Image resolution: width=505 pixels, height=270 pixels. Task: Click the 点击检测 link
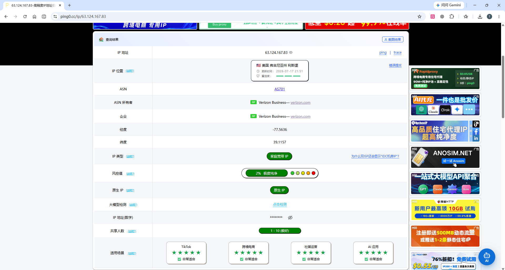280,204
